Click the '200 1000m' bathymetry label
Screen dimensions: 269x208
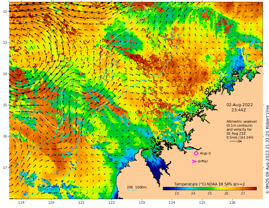click(137, 187)
